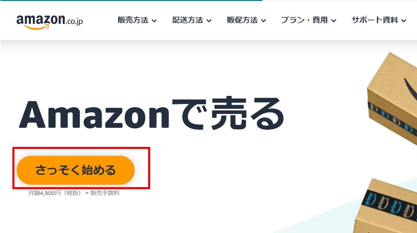Expand the chevron next to サポート資料
The image size is (417, 233).
(404, 21)
